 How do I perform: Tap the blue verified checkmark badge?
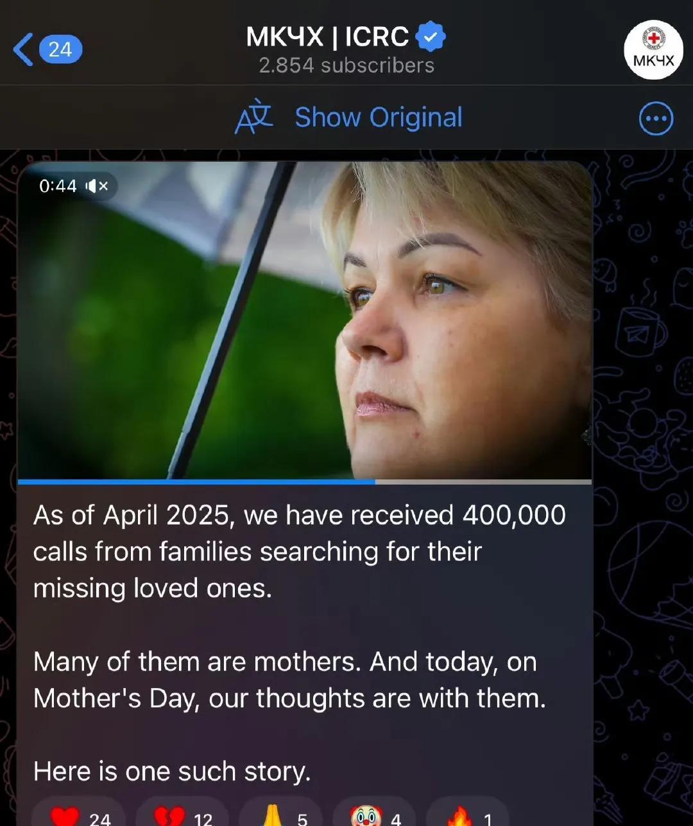[x=431, y=37]
